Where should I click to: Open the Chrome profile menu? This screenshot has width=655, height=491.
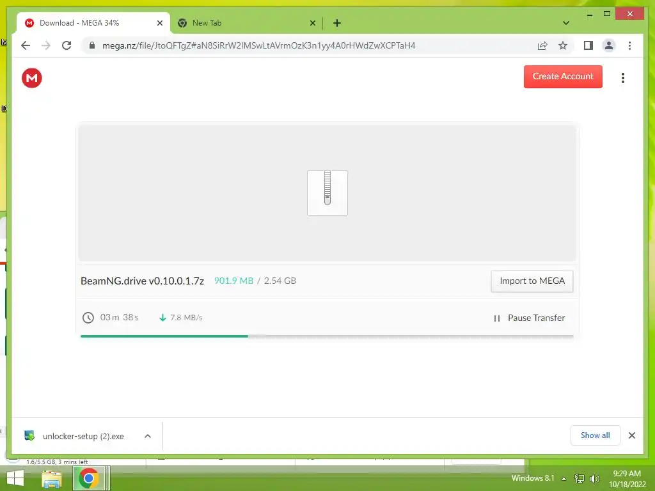[609, 45]
